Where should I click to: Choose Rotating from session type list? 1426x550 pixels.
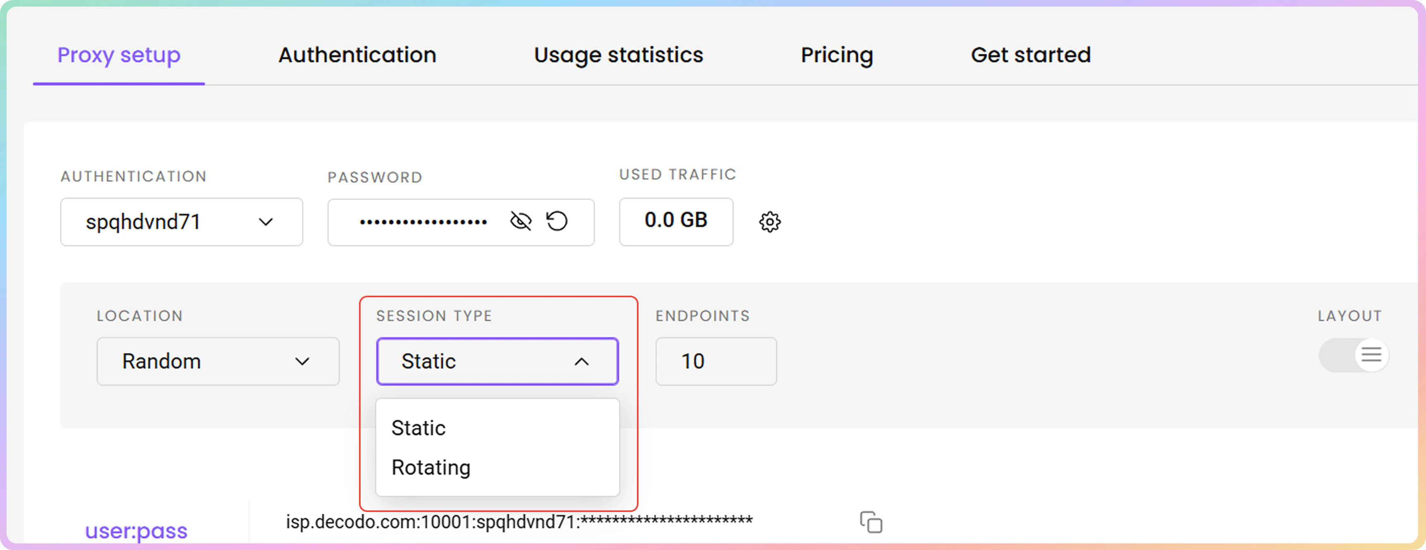431,467
